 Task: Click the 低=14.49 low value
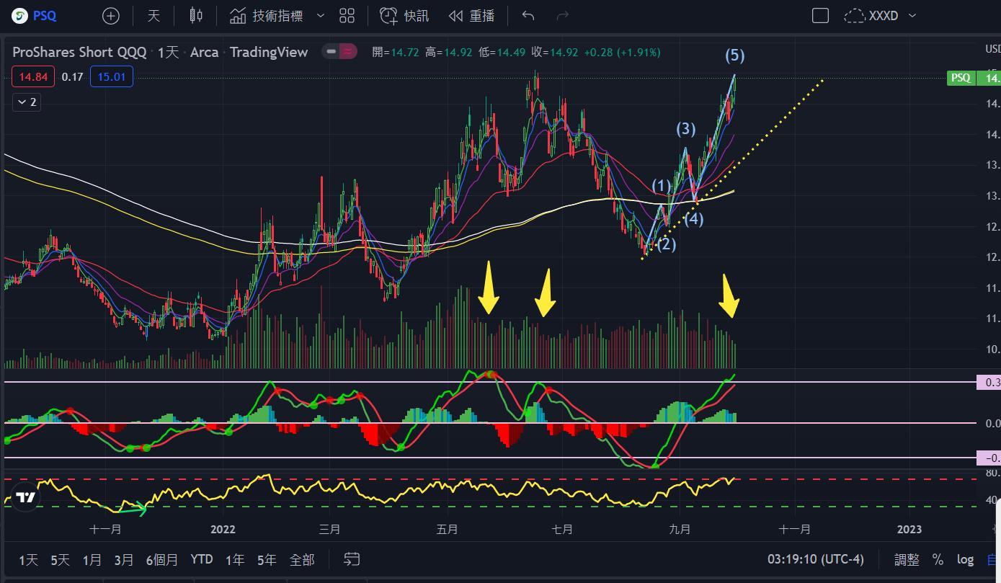pos(502,52)
